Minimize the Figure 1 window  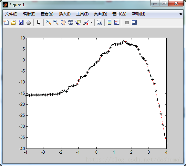[155, 4]
